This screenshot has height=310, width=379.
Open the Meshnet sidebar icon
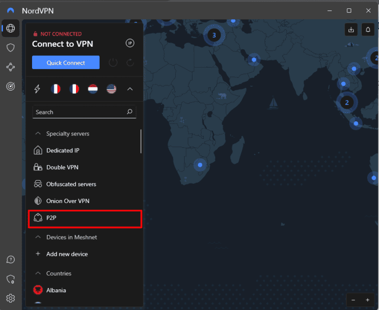[x=10, y=67]
